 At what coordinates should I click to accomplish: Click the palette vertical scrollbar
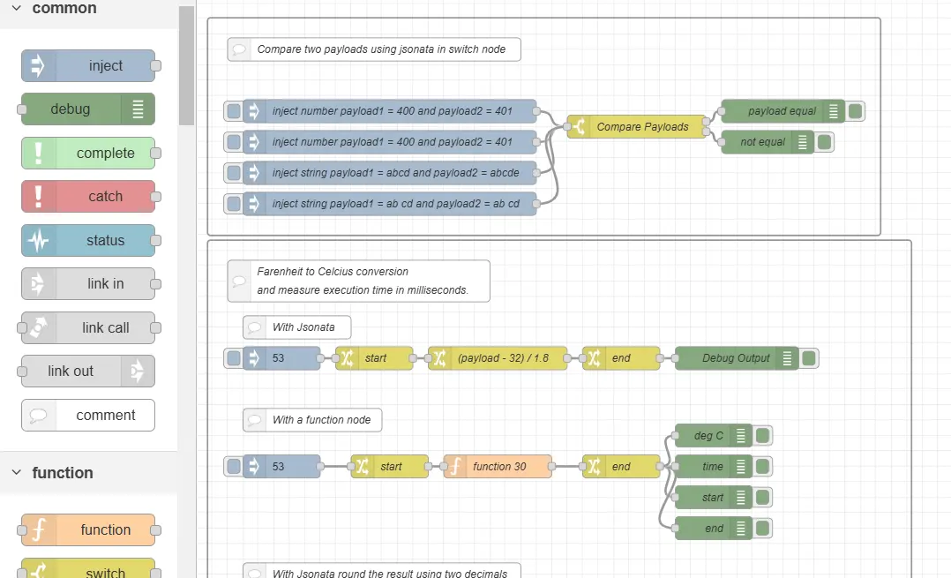pyautogui.click(x=186, y=66)
